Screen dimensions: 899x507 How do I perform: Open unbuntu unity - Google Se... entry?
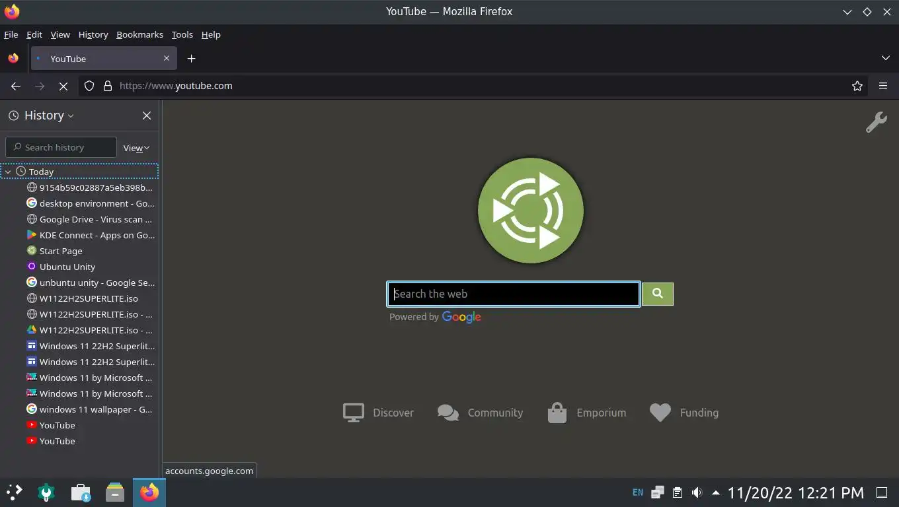(x=90, y=283)
